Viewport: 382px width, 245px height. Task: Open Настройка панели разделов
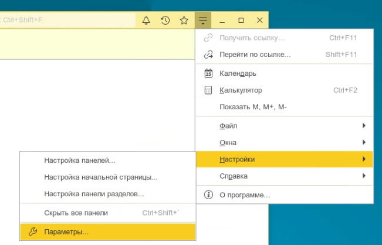(x=94, y=193)
